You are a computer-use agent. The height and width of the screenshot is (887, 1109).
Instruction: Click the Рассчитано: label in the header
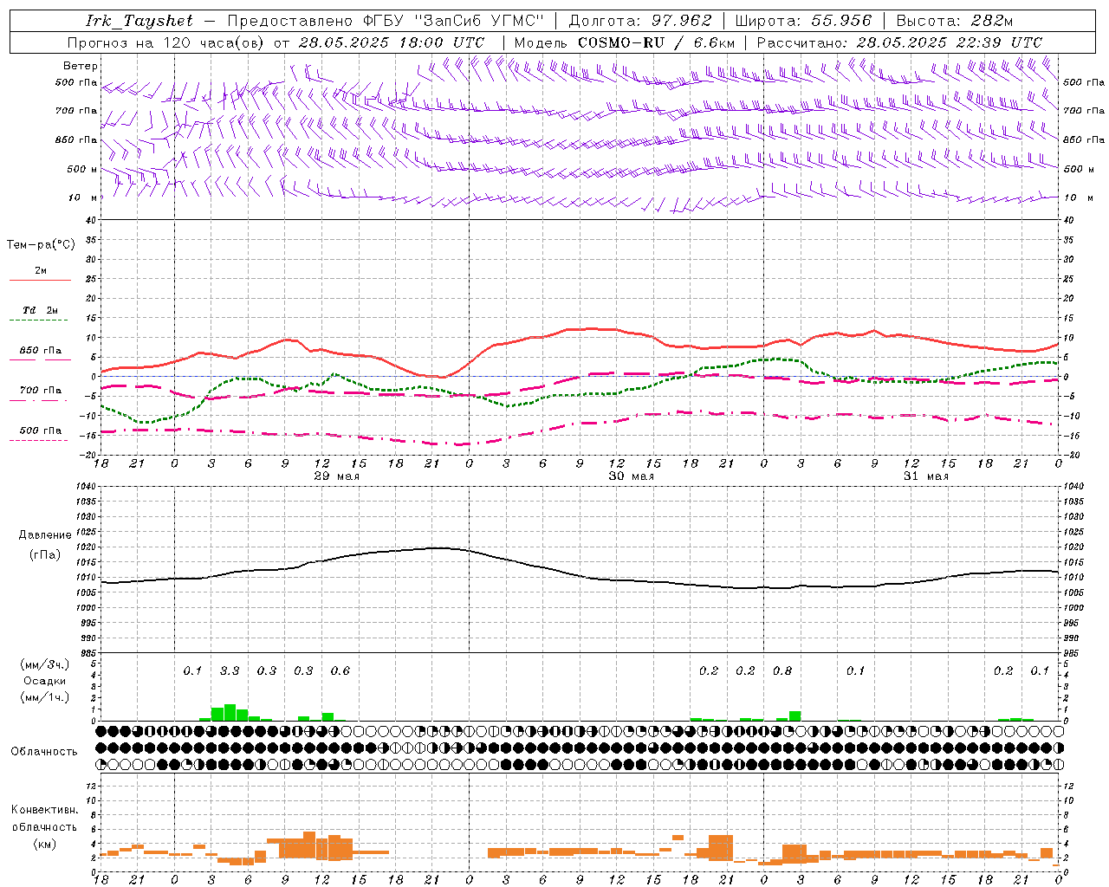(803, 42)
